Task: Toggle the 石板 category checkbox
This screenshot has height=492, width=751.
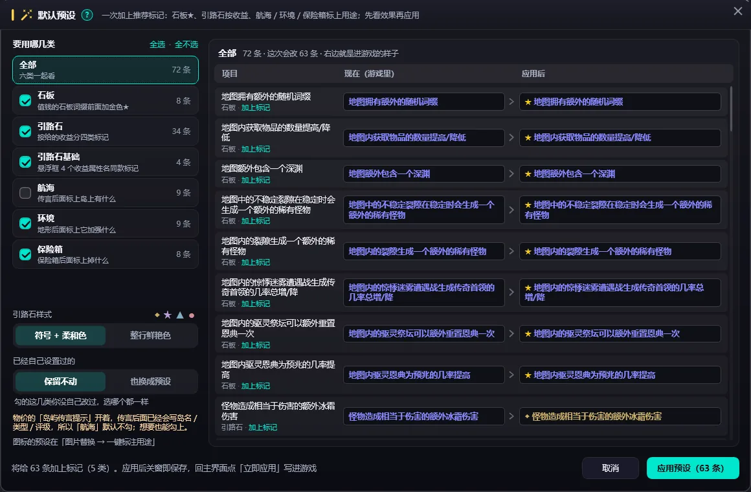Action: point(25,100)
